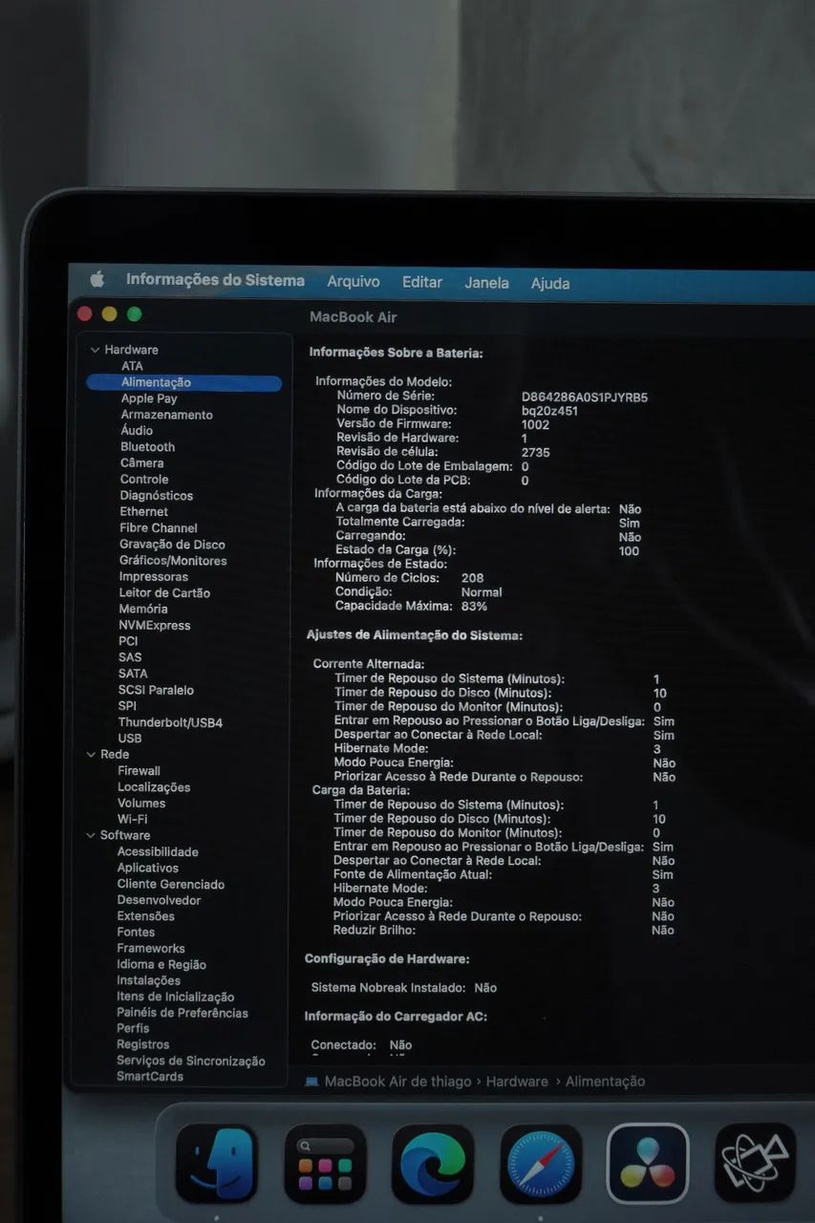Select Bluetooth in the sidebar
This screenshot has height=1223, width=815.
[147, 446]
